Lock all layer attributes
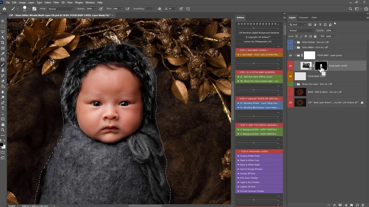 point(315,36)
